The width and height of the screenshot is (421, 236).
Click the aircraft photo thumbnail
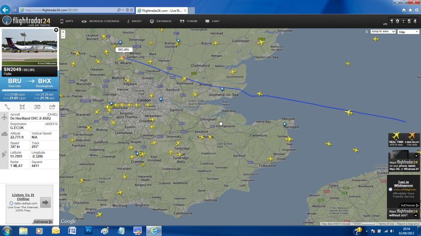click(29, 47)
